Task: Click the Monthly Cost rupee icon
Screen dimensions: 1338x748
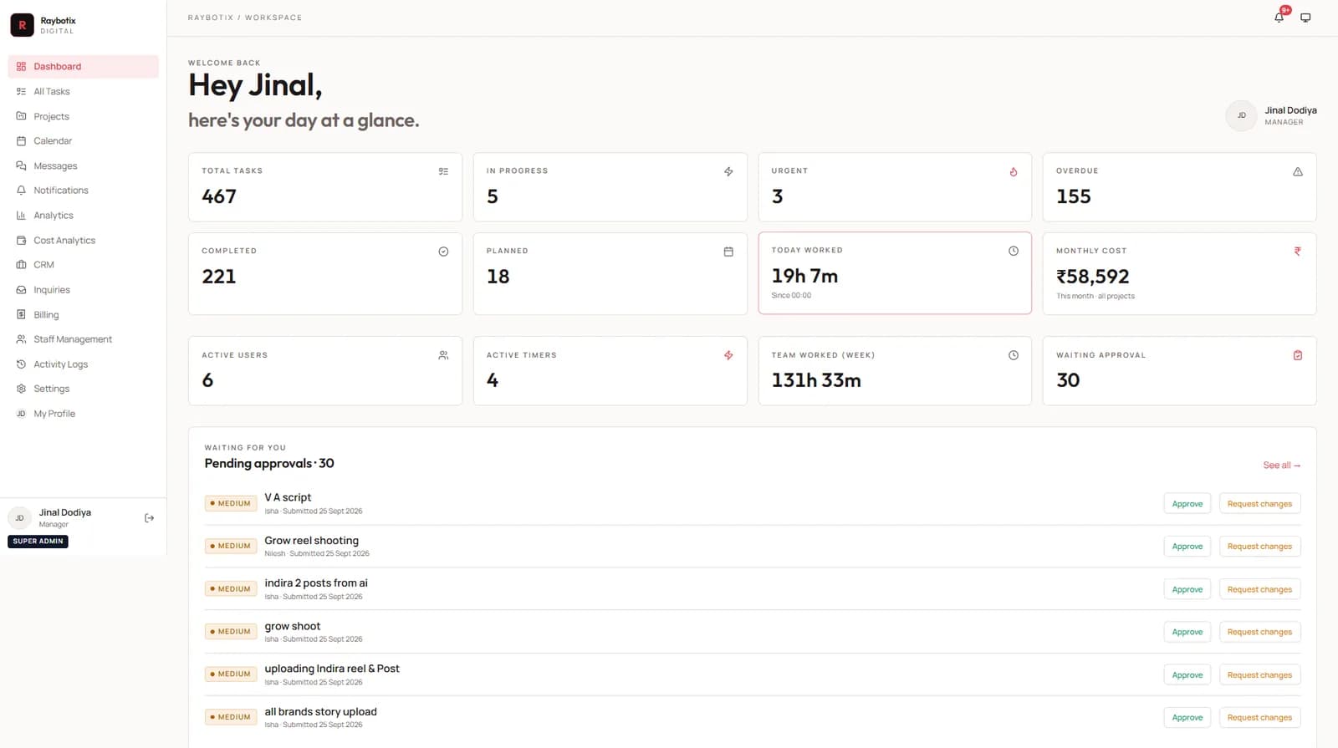Action: pyautogui.click(x=1298, y=251)
